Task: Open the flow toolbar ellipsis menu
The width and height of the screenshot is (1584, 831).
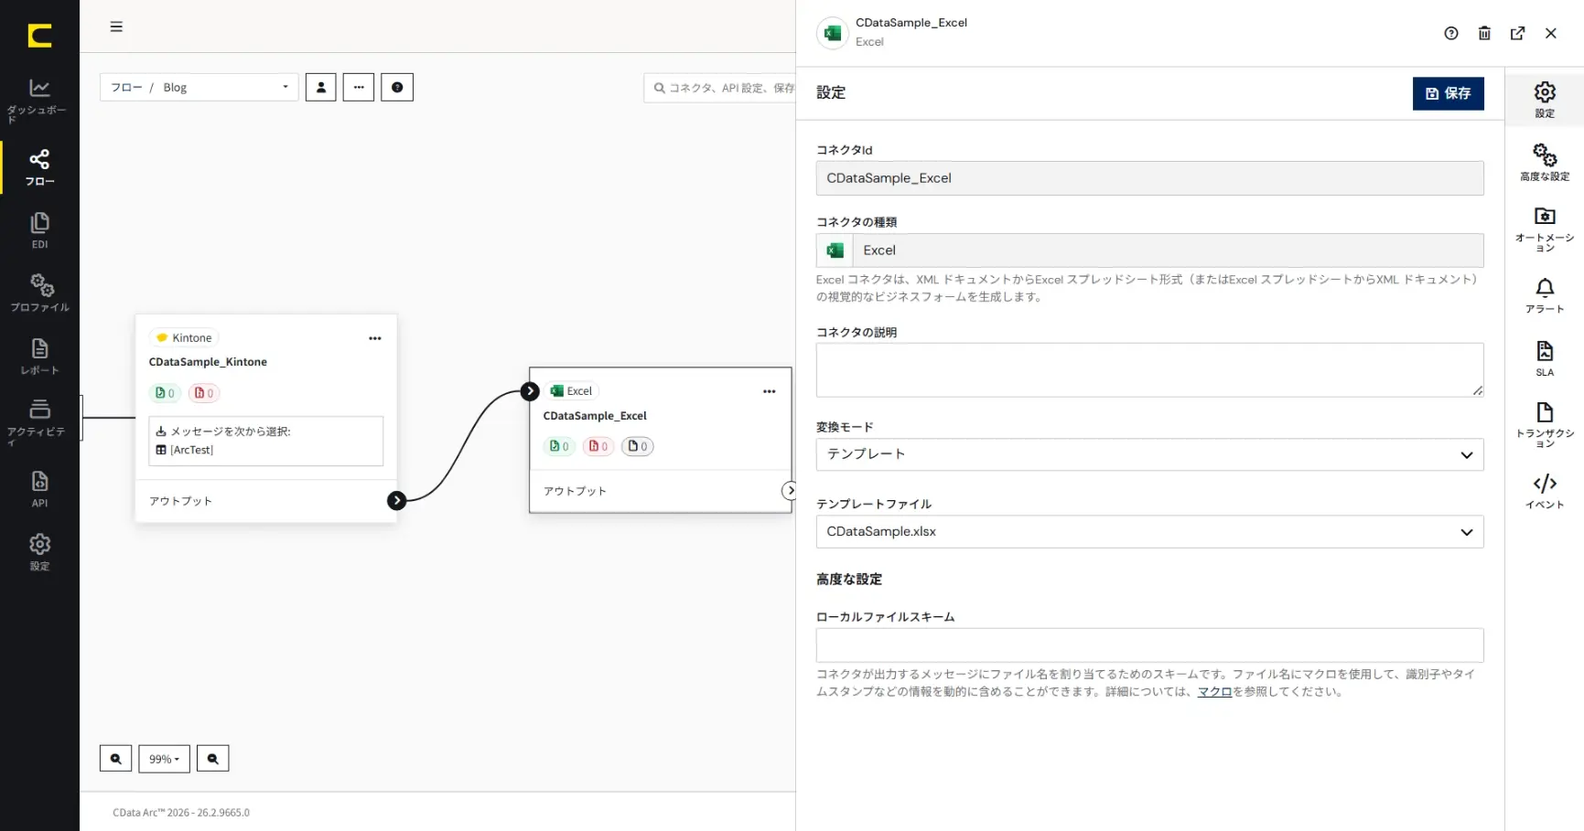Action: [359, 87]
